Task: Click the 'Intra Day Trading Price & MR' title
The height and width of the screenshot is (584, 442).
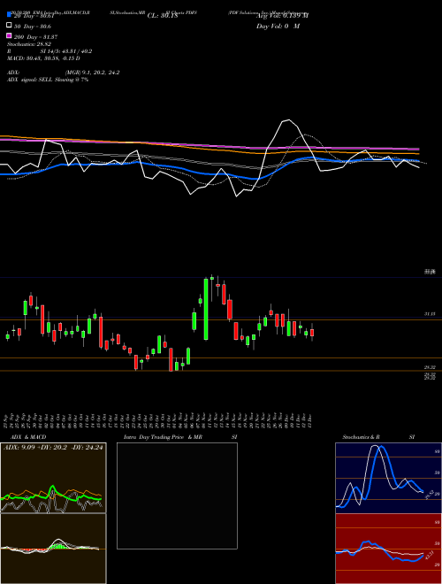Action: point(163,437)
